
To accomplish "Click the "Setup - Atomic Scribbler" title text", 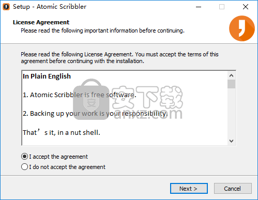I will tap(50, 7).
